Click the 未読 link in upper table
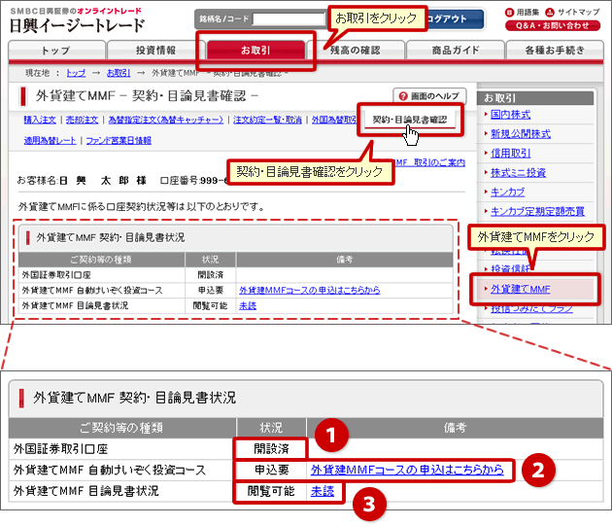 248,305
